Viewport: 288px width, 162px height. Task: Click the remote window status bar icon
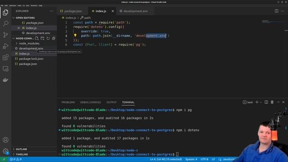(x=4, y=159)
